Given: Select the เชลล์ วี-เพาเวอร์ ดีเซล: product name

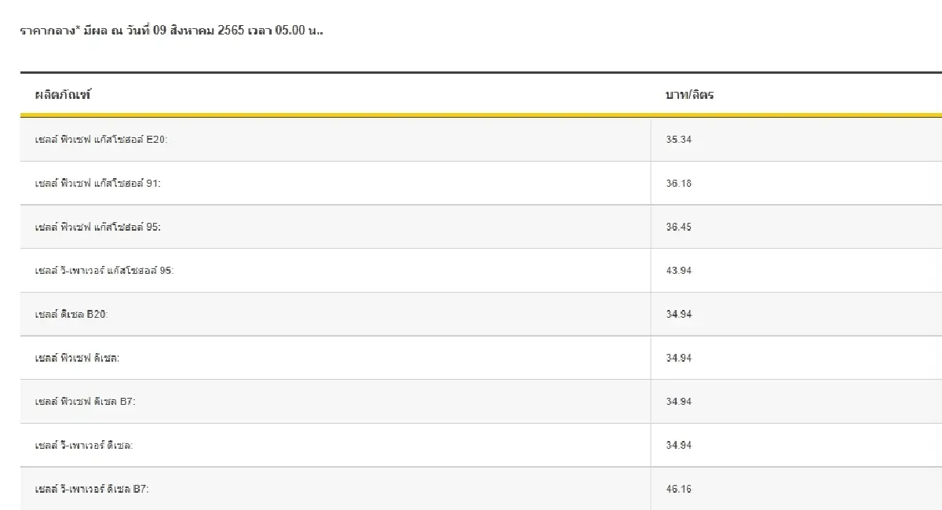Looking at the screenshot, I should click(84, 446).
